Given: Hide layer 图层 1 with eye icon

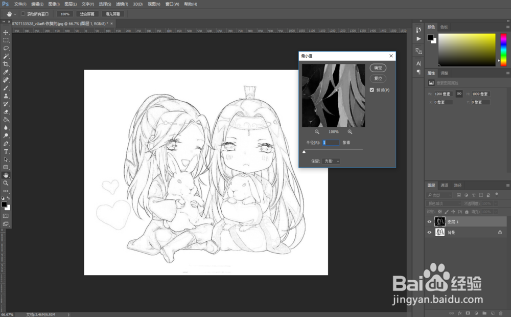Looking at the screenshot, I should [429, 222].
